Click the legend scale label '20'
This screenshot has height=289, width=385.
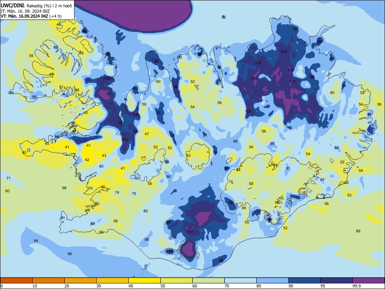pos(67,286)
